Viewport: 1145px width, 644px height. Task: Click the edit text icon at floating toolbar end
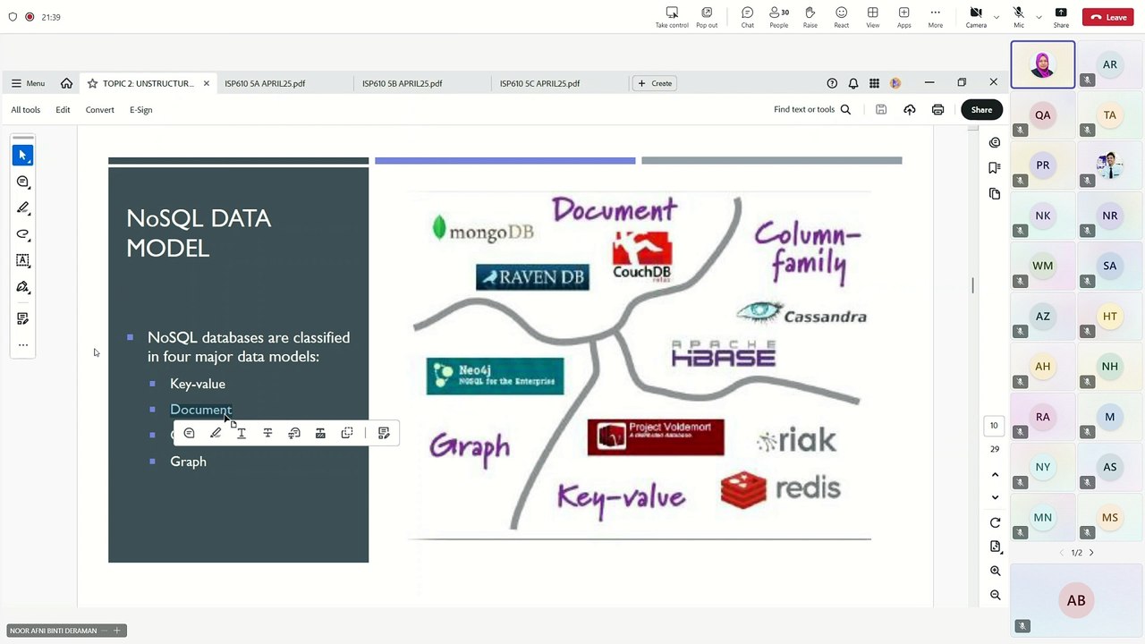pyautogui.click(x=384, y=433)
